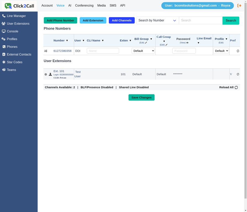The image size is (247, 212).
Task: Expand Ext. 101 row with the V control
Action: tap(231, 74)
